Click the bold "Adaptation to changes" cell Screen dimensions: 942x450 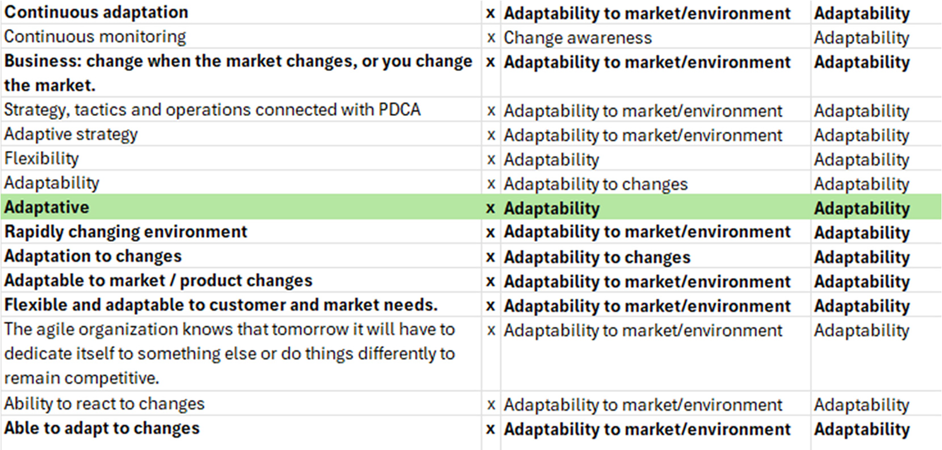(x=93, y=256)
